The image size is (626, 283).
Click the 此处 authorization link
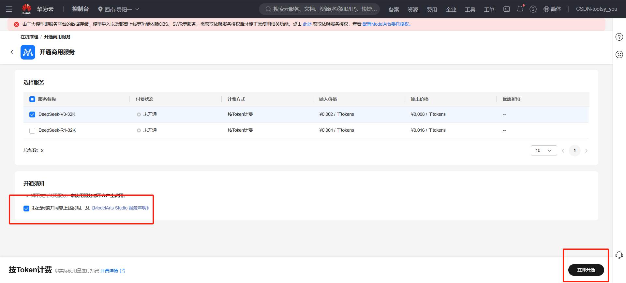coord(307,24)
